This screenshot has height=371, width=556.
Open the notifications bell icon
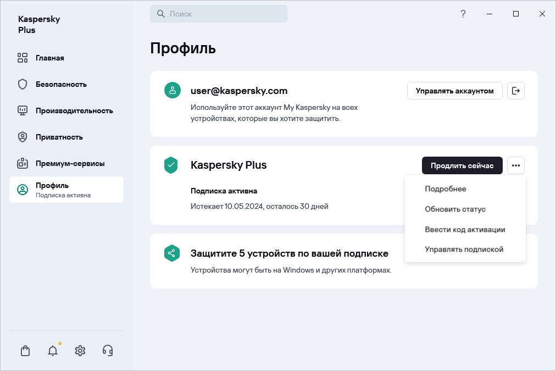pyautogui.click(x=53, y=351)
